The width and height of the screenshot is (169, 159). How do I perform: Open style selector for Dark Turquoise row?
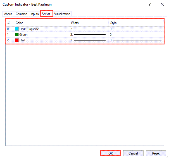[x=136, y=29]
